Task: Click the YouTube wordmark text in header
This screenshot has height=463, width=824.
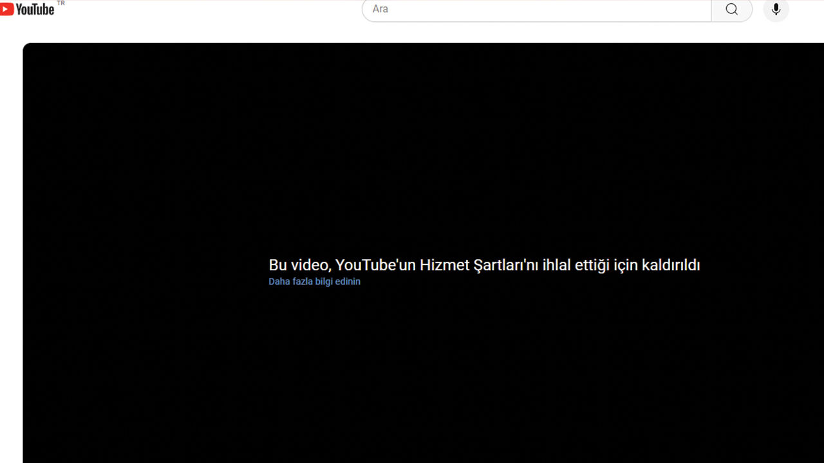Action: pos(35,9)
